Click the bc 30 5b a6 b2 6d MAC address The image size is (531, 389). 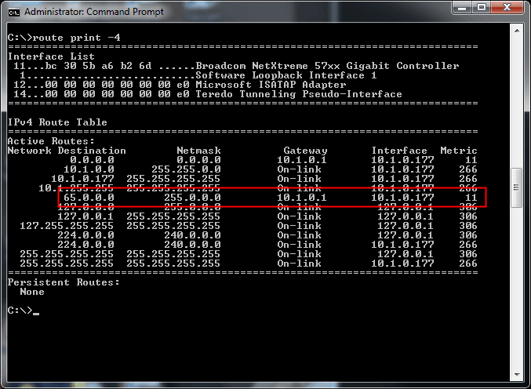tap(98, 66)
